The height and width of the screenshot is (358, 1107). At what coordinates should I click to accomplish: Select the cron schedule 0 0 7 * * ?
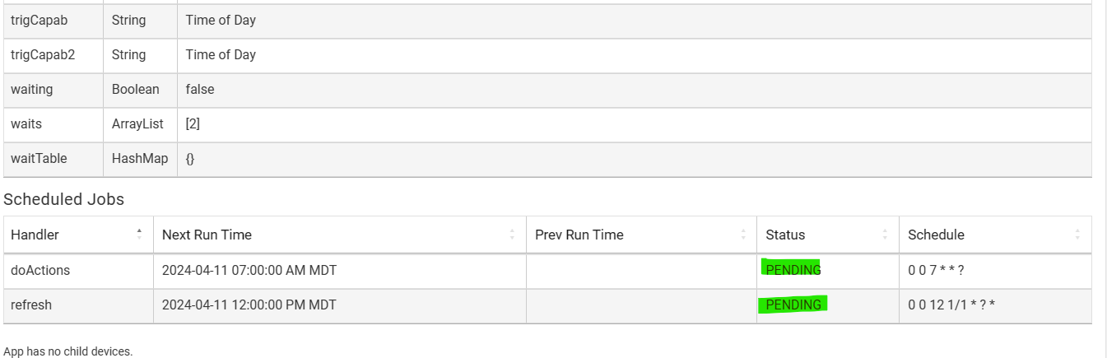[935, 270]
